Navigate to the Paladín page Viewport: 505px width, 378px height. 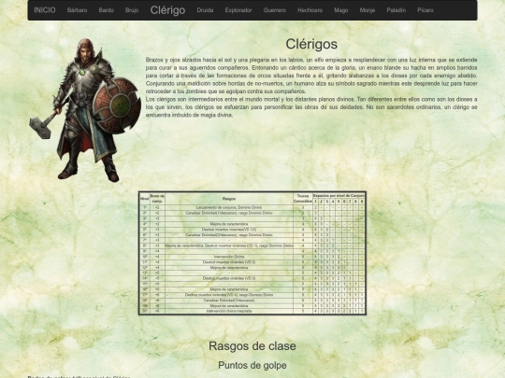click(397, 10)
